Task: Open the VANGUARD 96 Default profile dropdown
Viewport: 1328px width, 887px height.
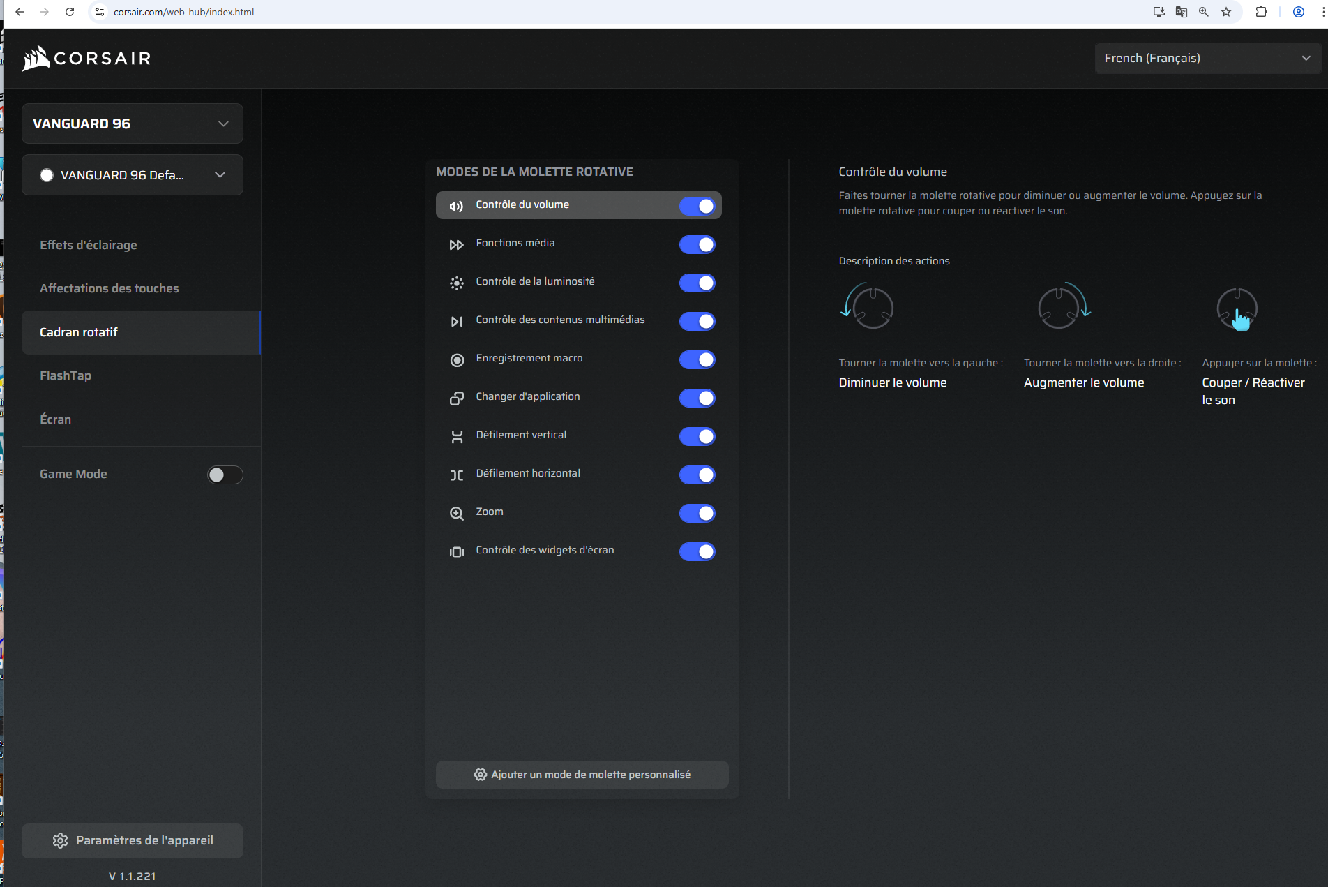Action: 133,175
